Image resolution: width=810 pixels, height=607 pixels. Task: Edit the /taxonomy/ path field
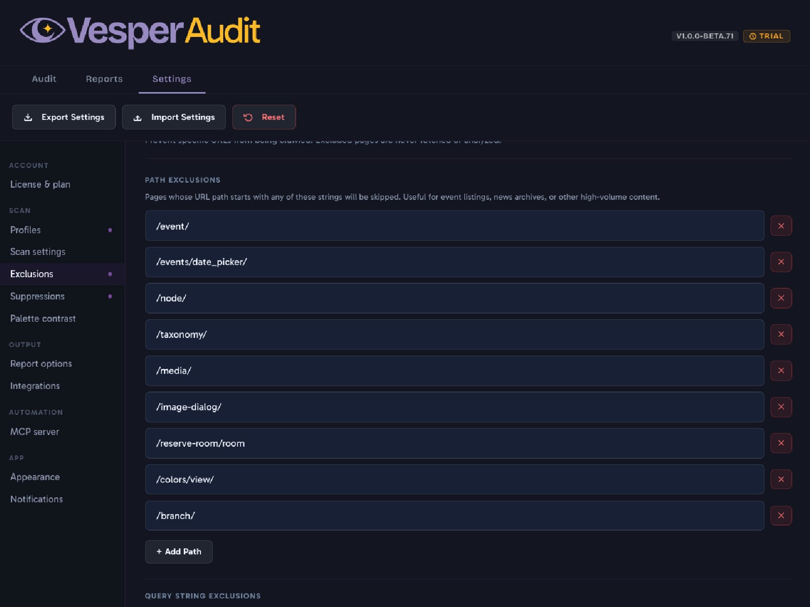click(455, 334)
